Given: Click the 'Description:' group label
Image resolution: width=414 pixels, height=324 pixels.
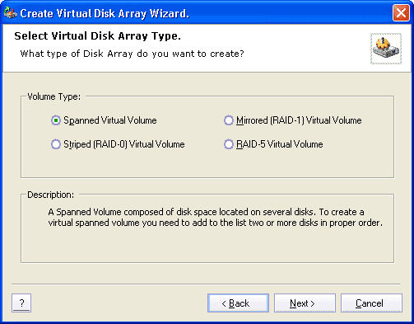Looking at the screenshot, I should pos(51,195).
